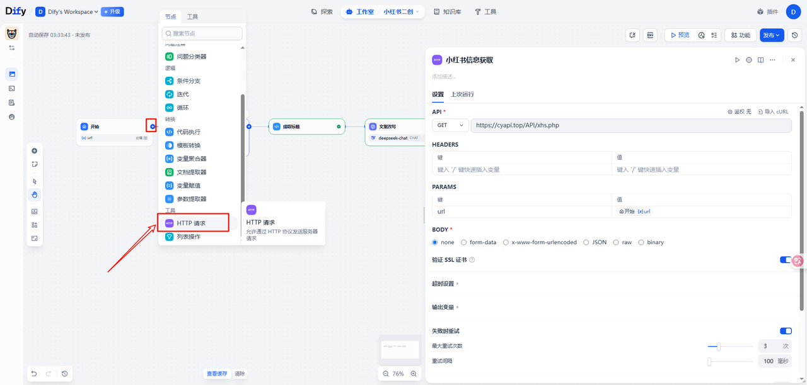Click zoom out magnifier icon
807x385 pixels.
(x=386, y=374)
